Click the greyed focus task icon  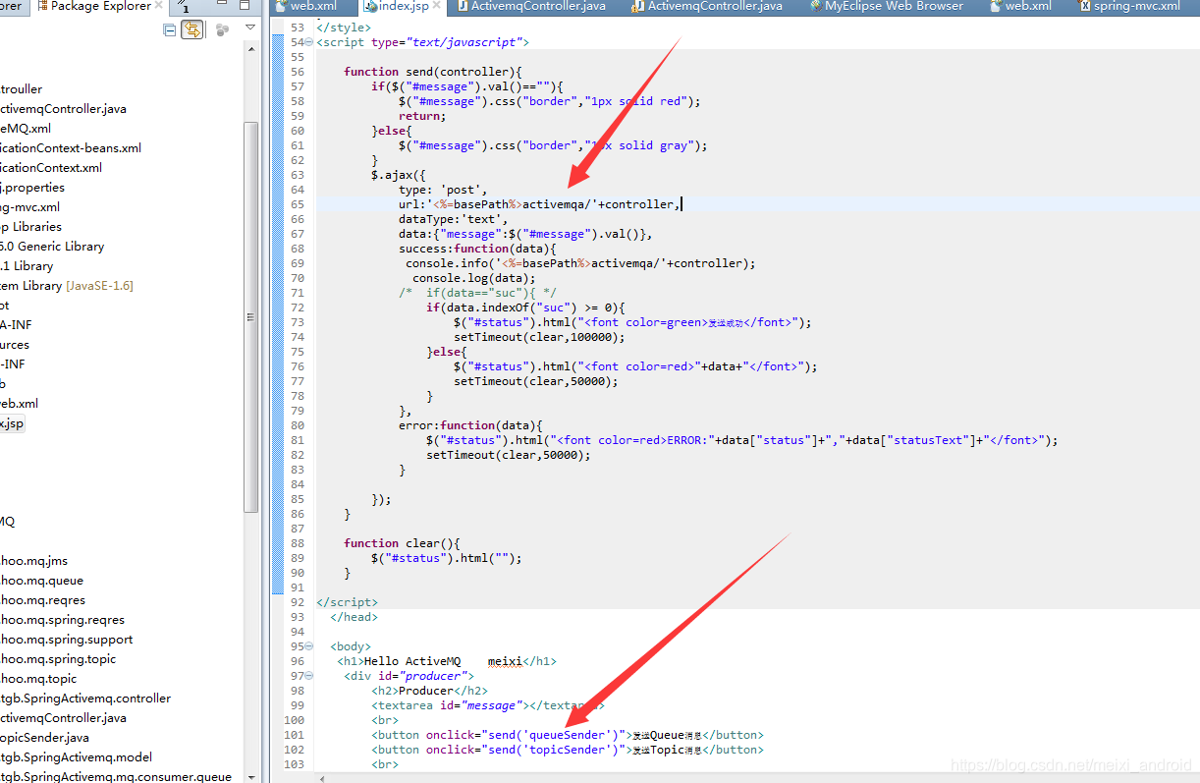click(222, 29)
